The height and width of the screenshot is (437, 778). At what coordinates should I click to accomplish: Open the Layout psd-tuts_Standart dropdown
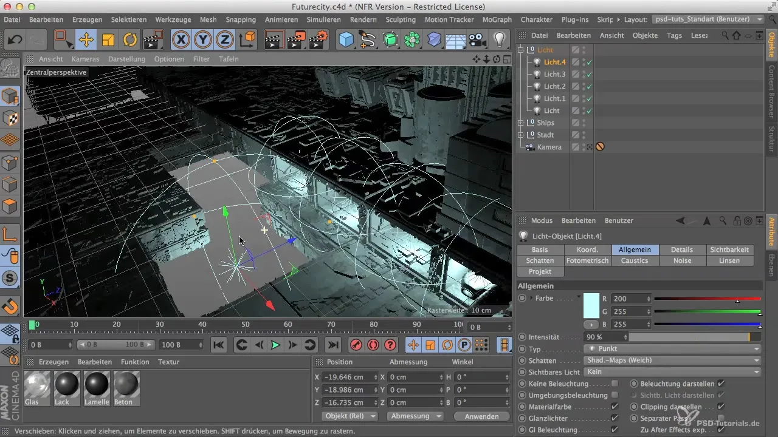click(707, 19)
